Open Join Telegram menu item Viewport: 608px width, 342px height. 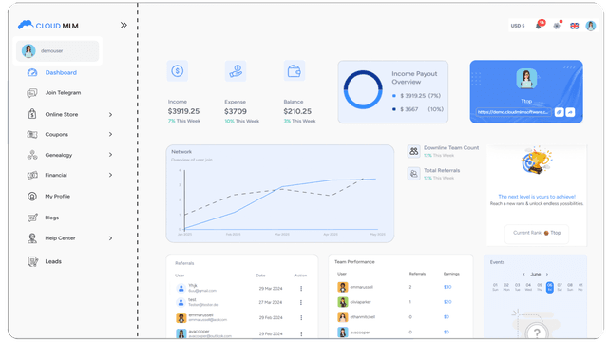click(64, 93)
